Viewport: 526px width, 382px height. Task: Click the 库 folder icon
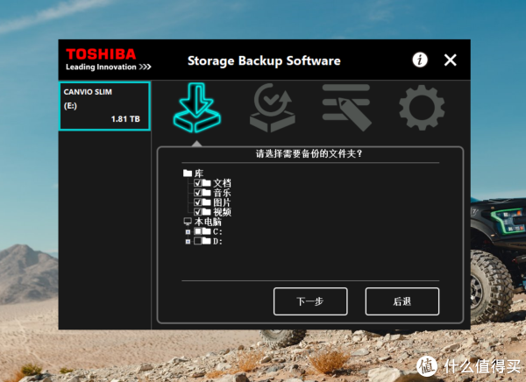(188, 173)
